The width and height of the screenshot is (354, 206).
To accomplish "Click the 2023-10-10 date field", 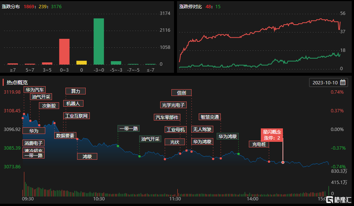I will tap(325, 82).
